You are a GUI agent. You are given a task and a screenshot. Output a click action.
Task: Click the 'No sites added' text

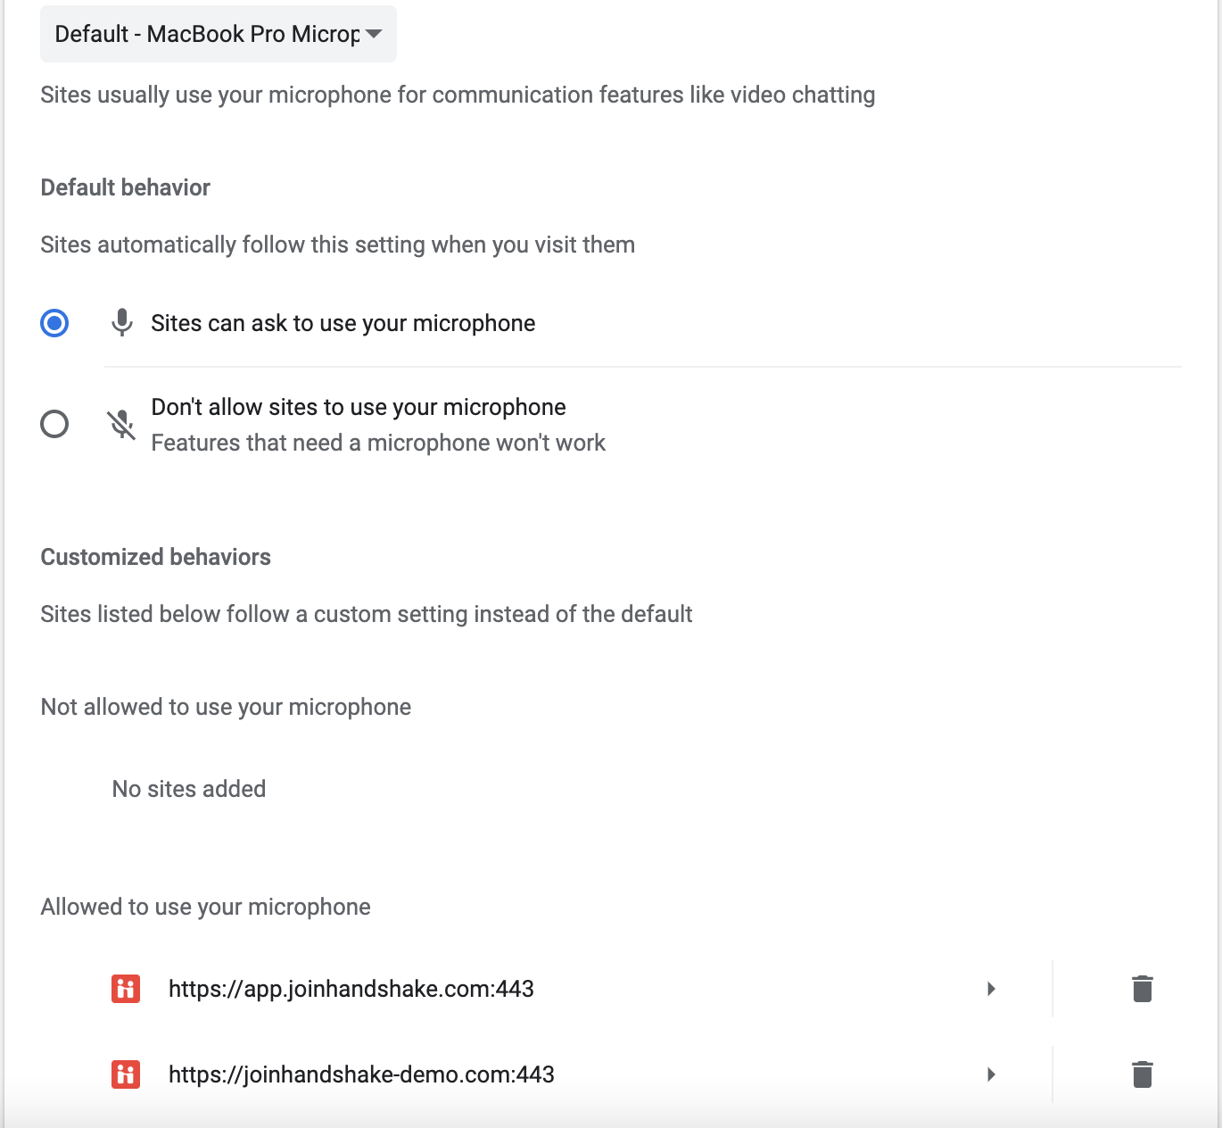(x=189, y=789)
